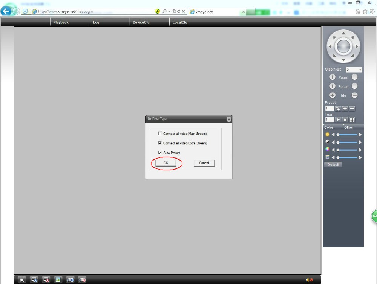
Task: Open the address bar search dropdown arrow
Action: (x=169, y=12)
